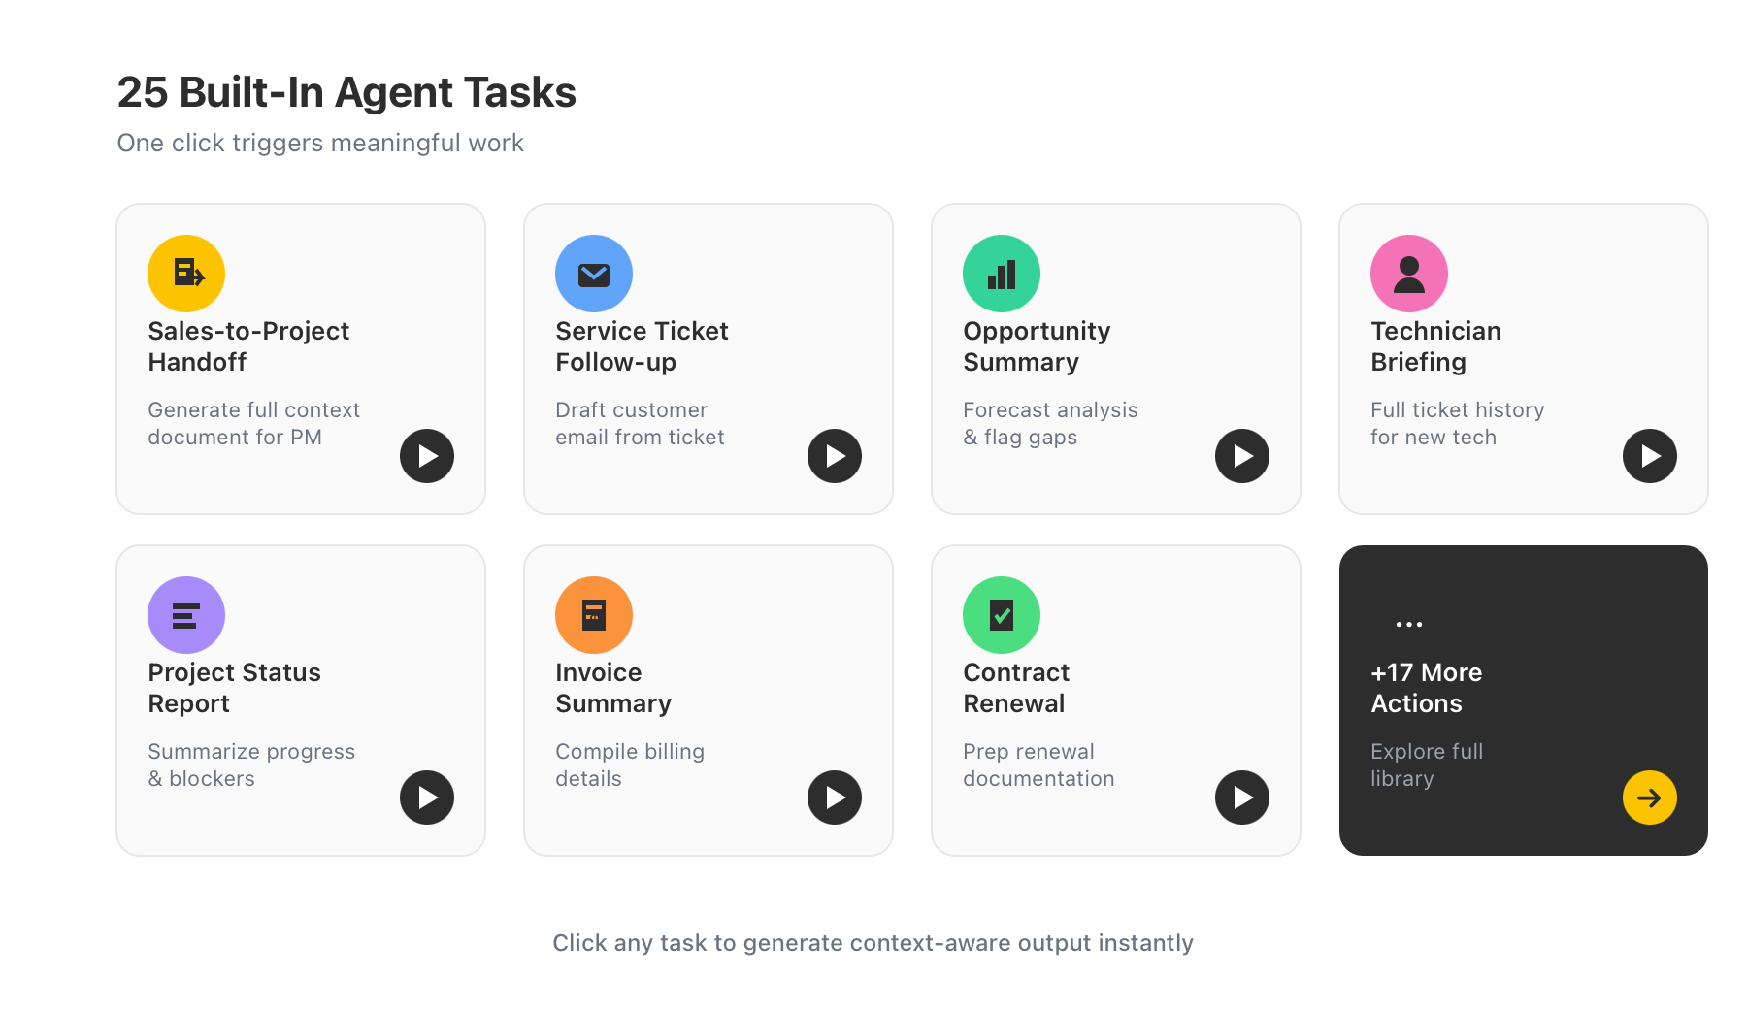
Task: Click the Service Ticket Follow-up envelope icon
Action: (x=593, y=273)
